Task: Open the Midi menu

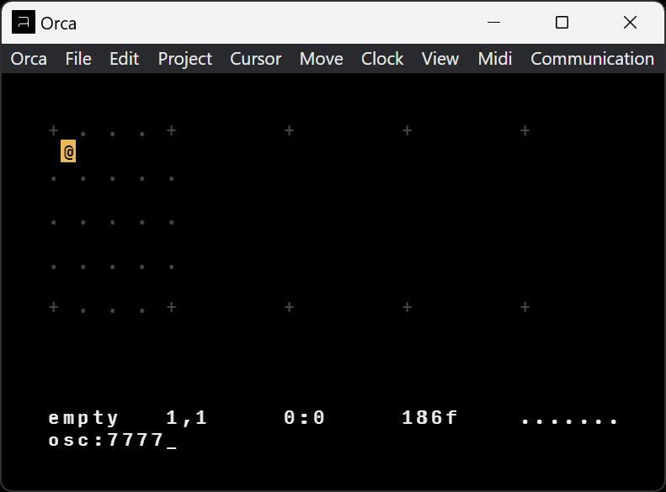Action: tap(495, 59)
